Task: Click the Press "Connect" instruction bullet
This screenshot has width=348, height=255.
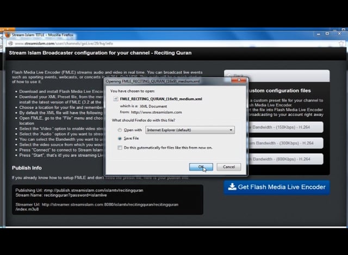Action: pos(61,150)
